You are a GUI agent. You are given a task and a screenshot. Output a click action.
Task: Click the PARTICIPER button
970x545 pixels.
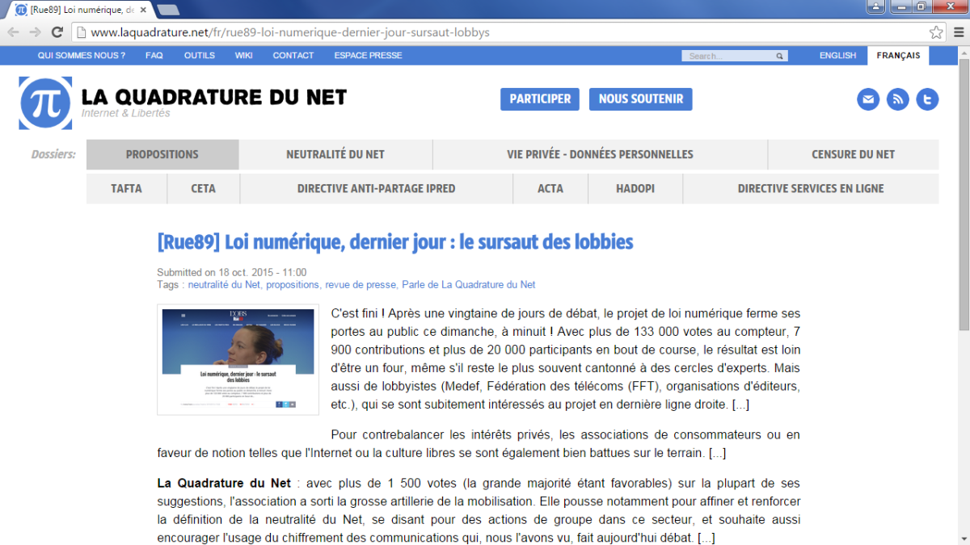tap(540, 99)
